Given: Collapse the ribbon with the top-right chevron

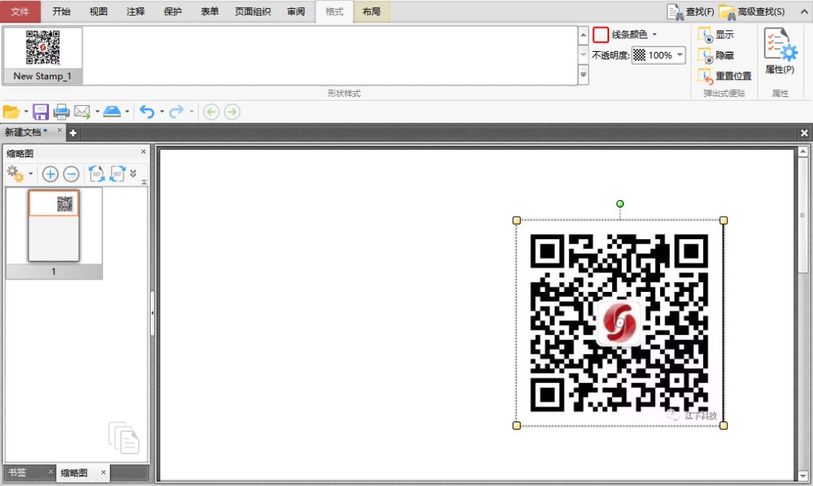Looking at the screenshot, I should (804, 11).
